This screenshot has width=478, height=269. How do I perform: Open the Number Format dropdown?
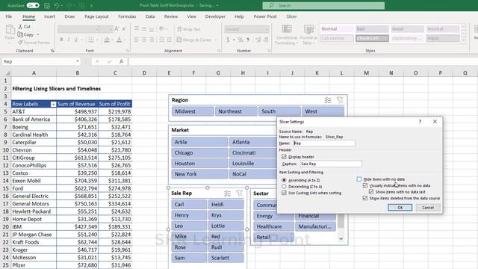coord(267,29)
